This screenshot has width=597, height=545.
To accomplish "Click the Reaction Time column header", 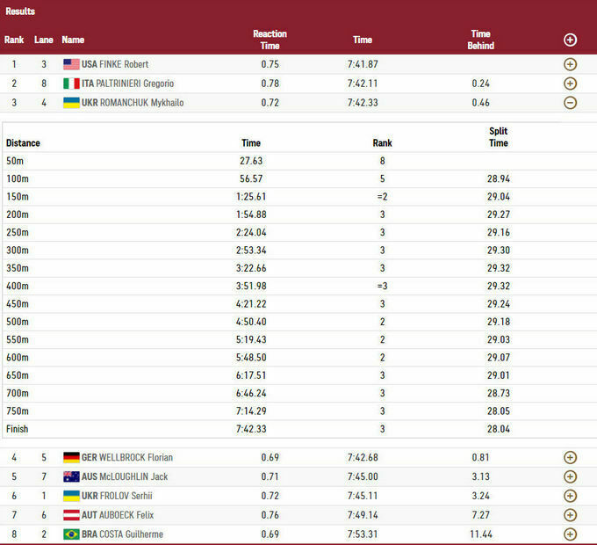I will click(270, 40).
